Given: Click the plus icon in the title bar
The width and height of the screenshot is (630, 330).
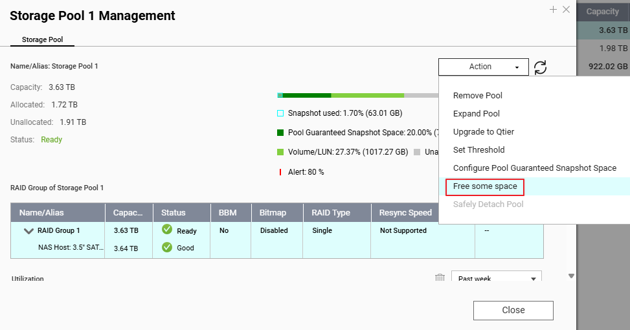Looking at the screenshot, I should (x=553, y=10).
